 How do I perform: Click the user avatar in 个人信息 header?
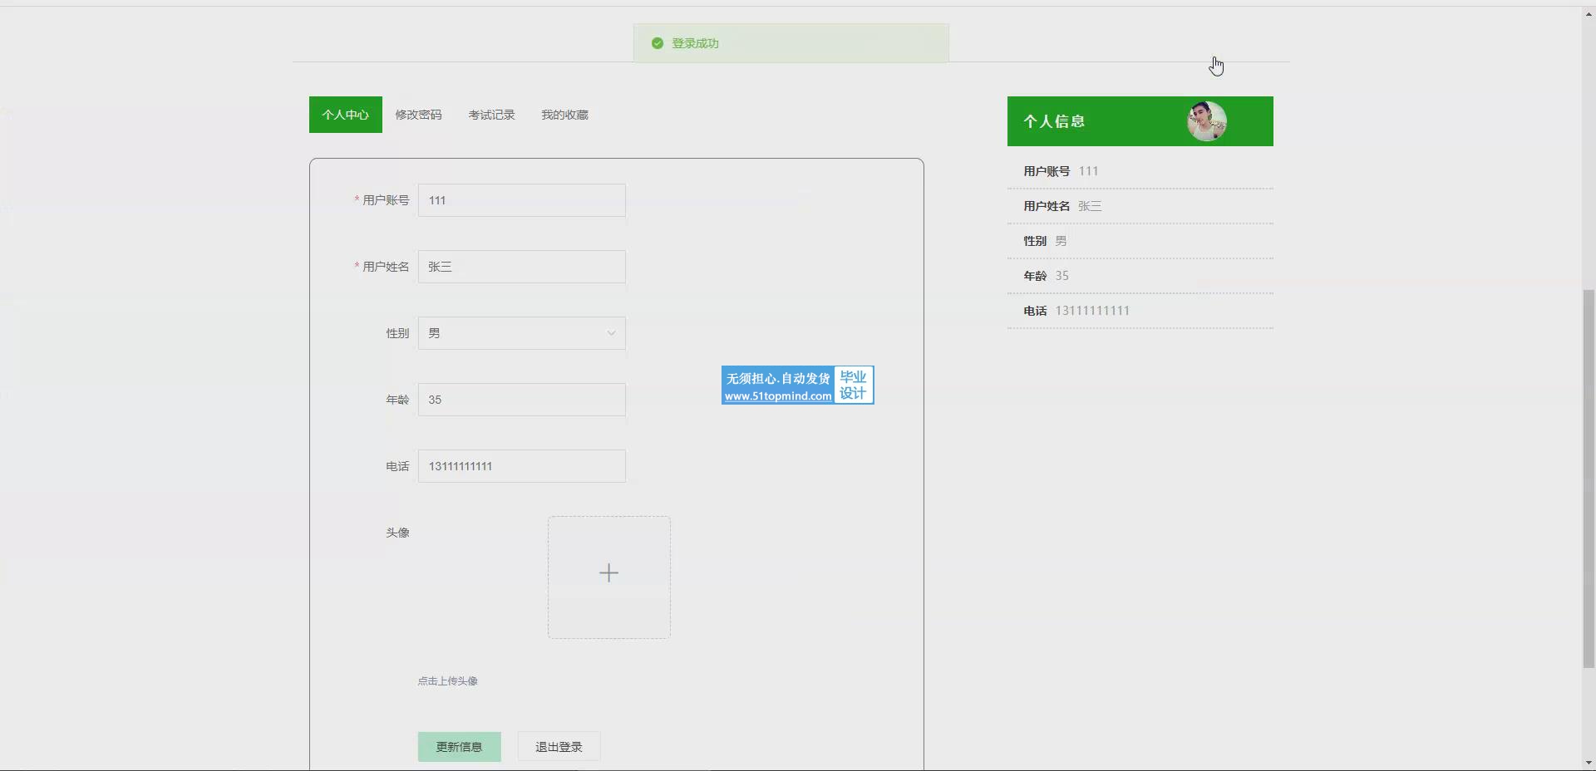1207,121
